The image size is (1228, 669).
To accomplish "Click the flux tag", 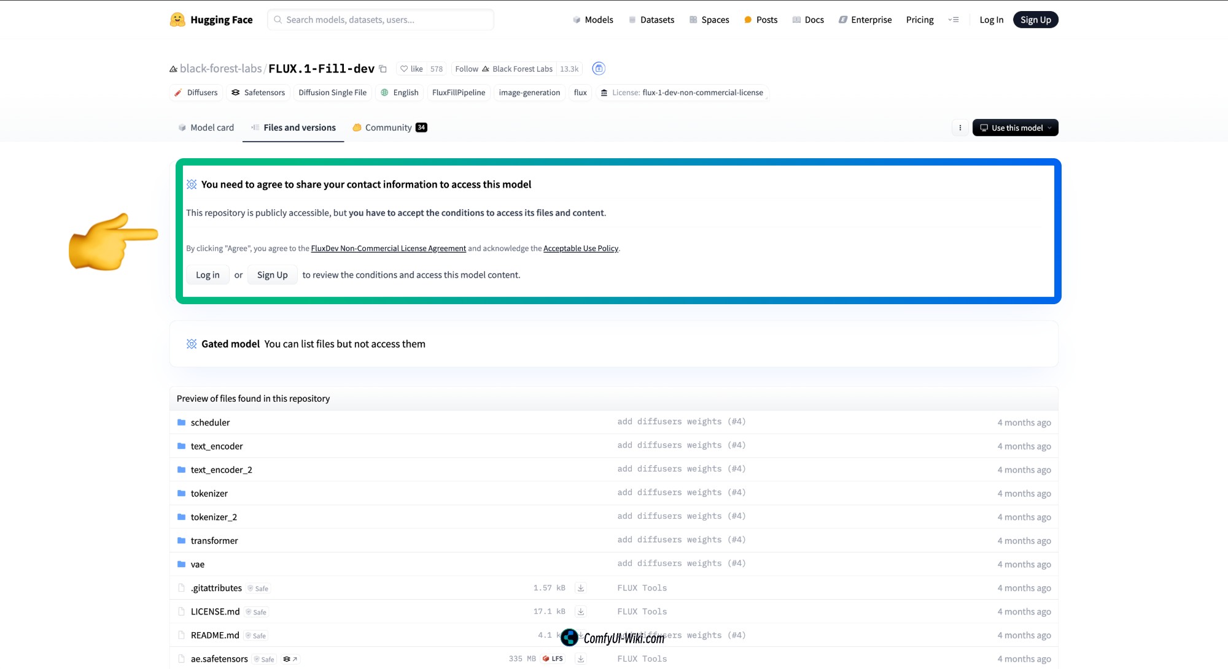I will (x=580, y=93).
